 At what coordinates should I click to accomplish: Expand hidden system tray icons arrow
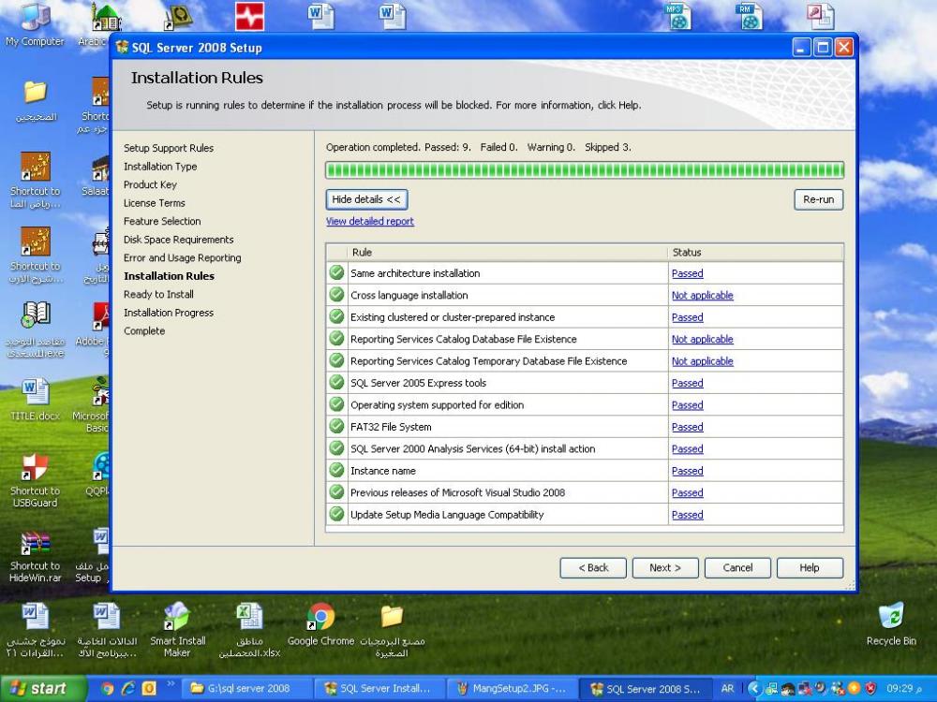tap(754, 688)
